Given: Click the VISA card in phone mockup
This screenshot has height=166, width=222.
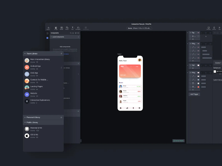Looking at the screenshot, I should click(x=130, y=71).
